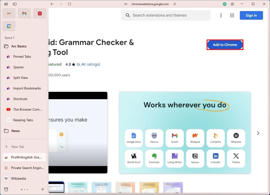Screen dimensions: 270x195
Task: Click the Arc browser logo
Action: point(6,4)
